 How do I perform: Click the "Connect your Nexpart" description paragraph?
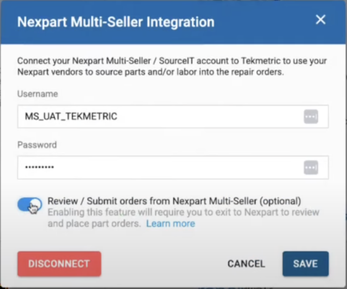pyautogui.click(x=172, y=66)
